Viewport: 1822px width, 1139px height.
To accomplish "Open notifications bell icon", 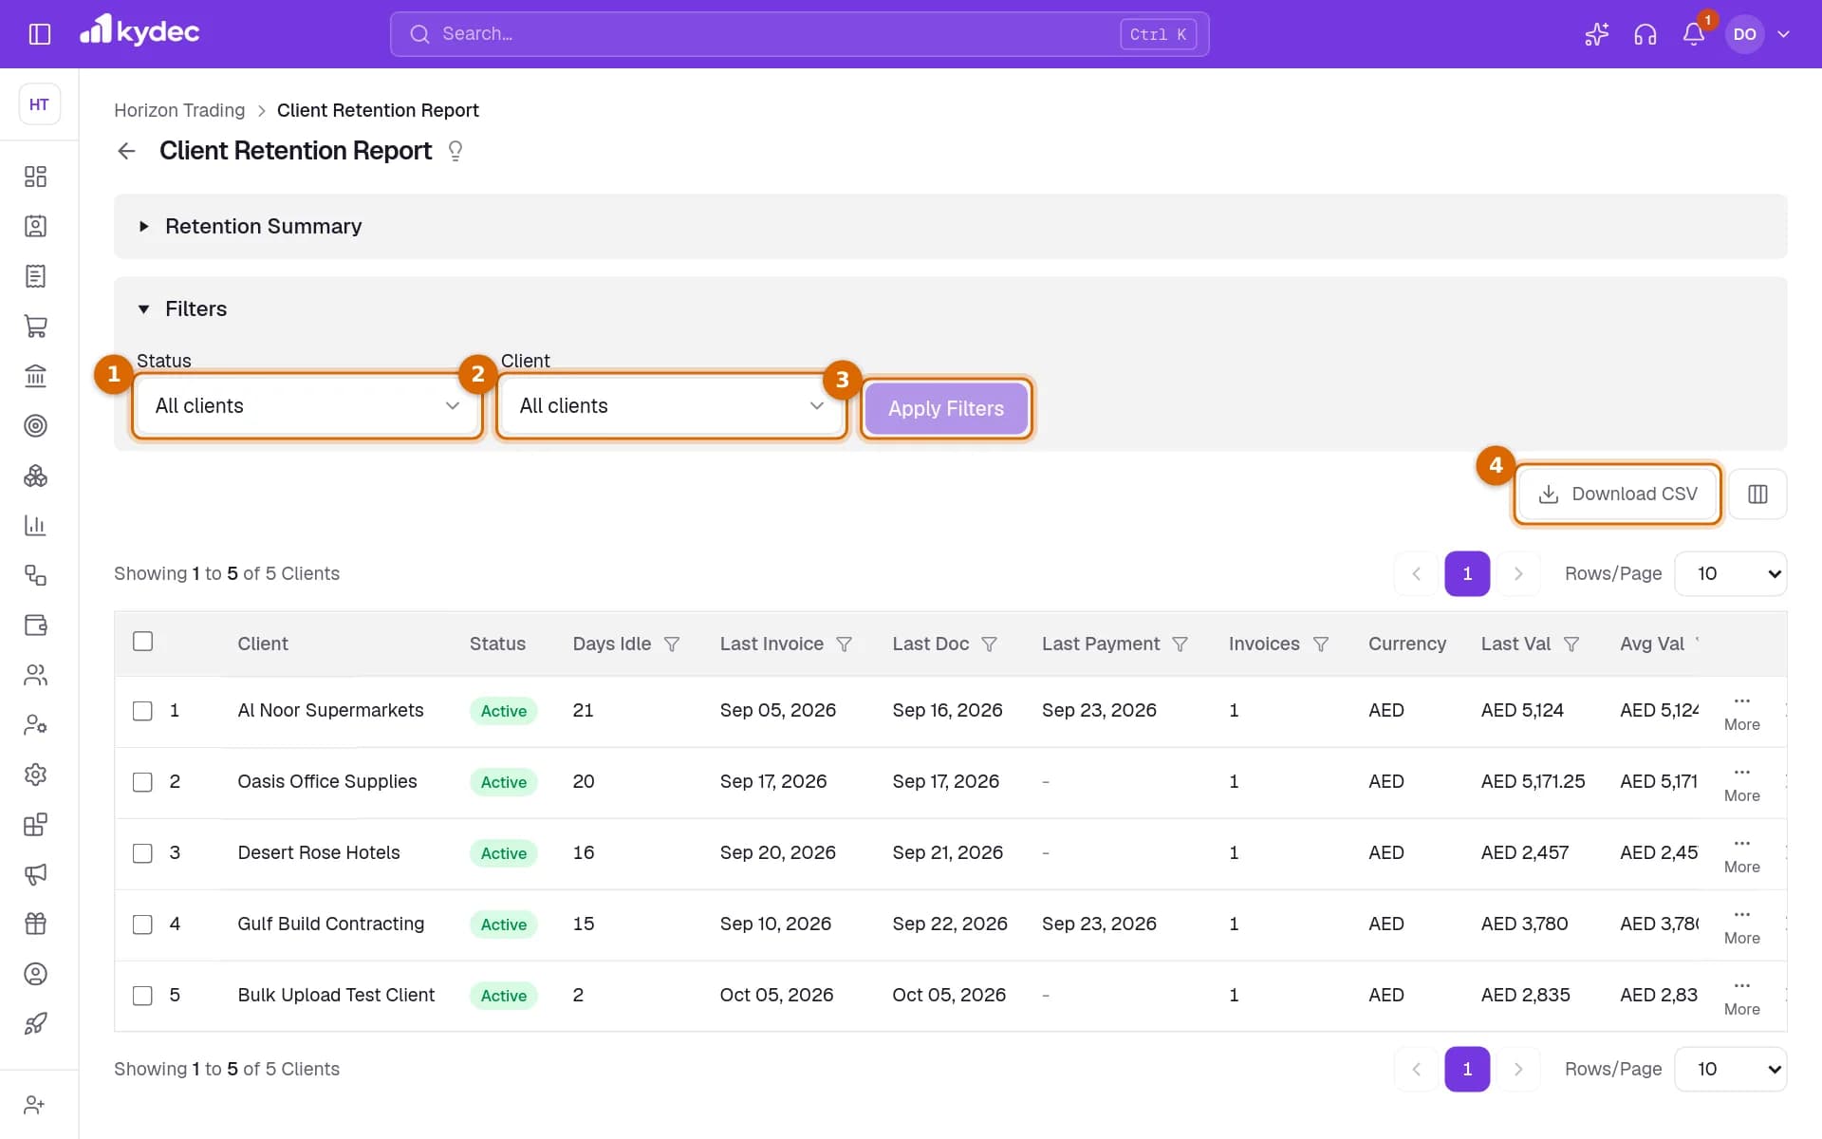I will point(1694,34).
